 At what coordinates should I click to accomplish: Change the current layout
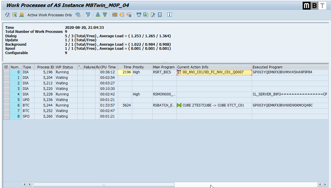point(122,15)
